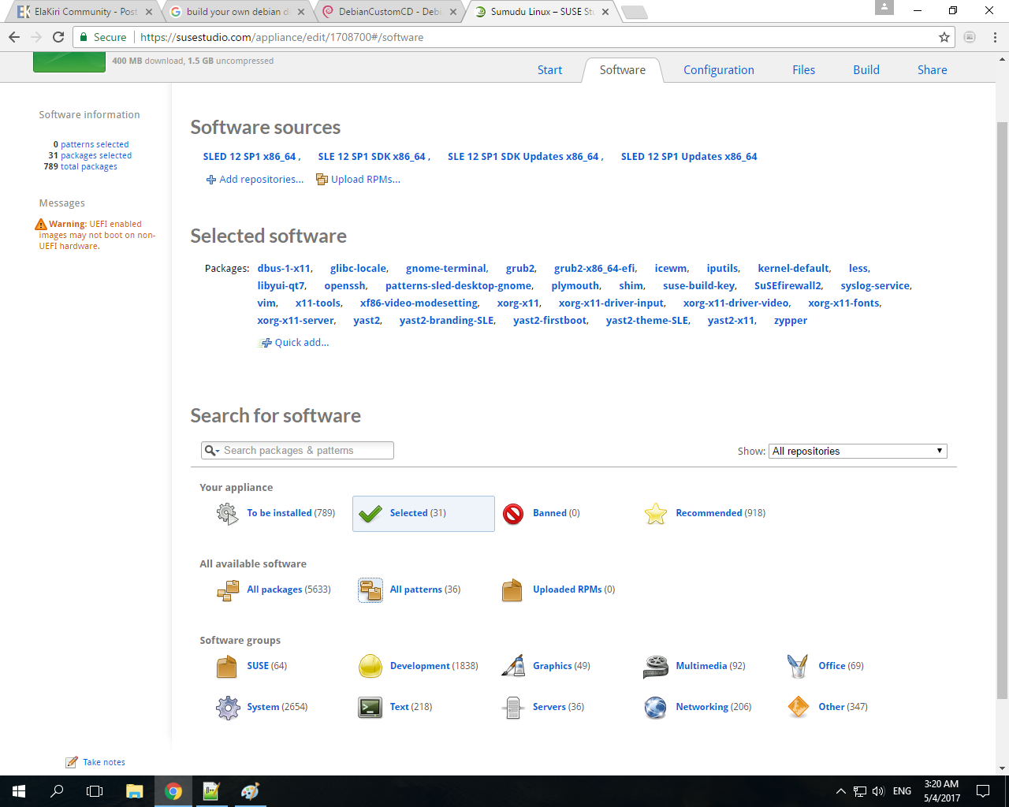1009x807 pixels.
Task: Open SLE 12 SP1 SDK Updates x86_64 link
Action: (523, 157)
